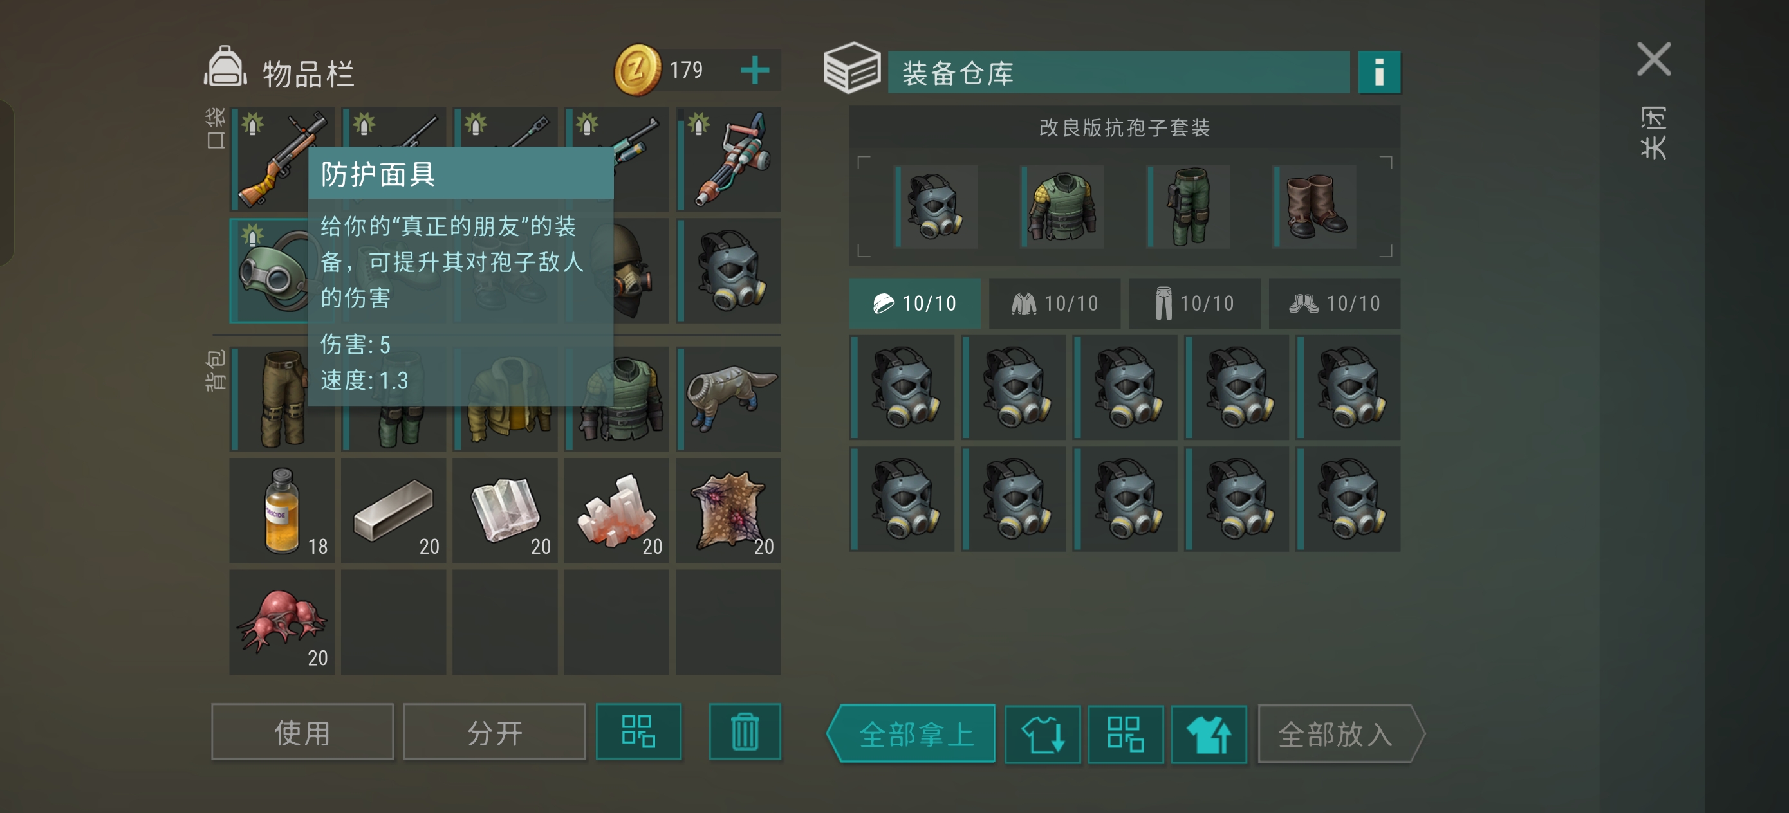Tap the inventory sort grid icon
This screenshot has width=1789, height=813.
[x=638, y=732]
